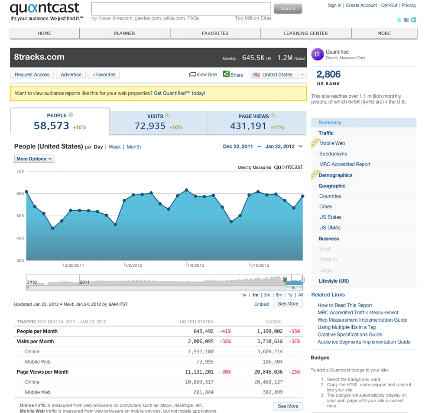Switch chart granularity to Month
This screenshot has height=413, width=435.
coord(134,147)
